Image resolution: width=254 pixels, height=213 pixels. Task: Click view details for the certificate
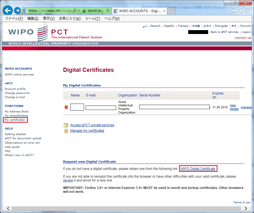click(x=234, y=107)
